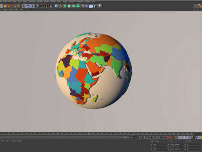
Task: Open the Render menu
Action: 65,2
